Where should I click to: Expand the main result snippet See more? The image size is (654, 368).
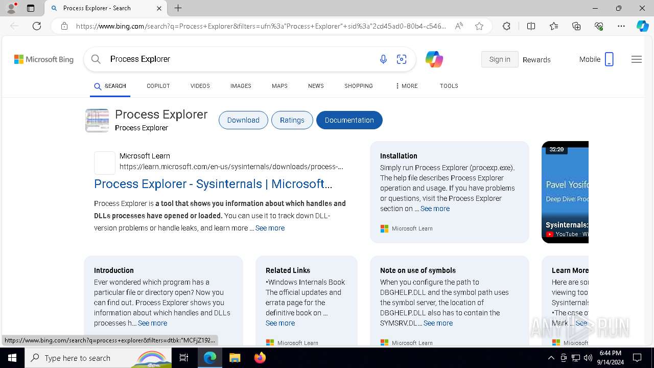coord(270,228)
